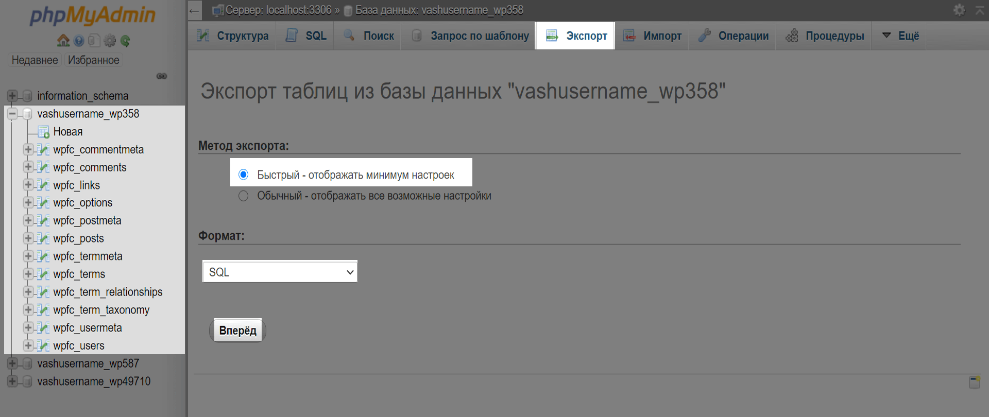Reload navigation panel with green arrow
Image resolution: width=989 pixels, height=417 pixels.
click(125, 41)
